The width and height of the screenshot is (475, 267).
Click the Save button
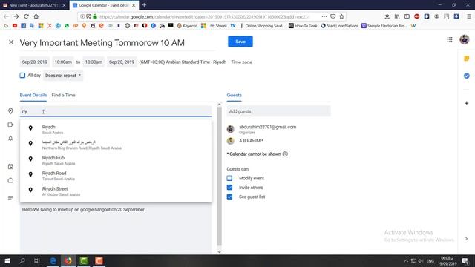[240, 42]
